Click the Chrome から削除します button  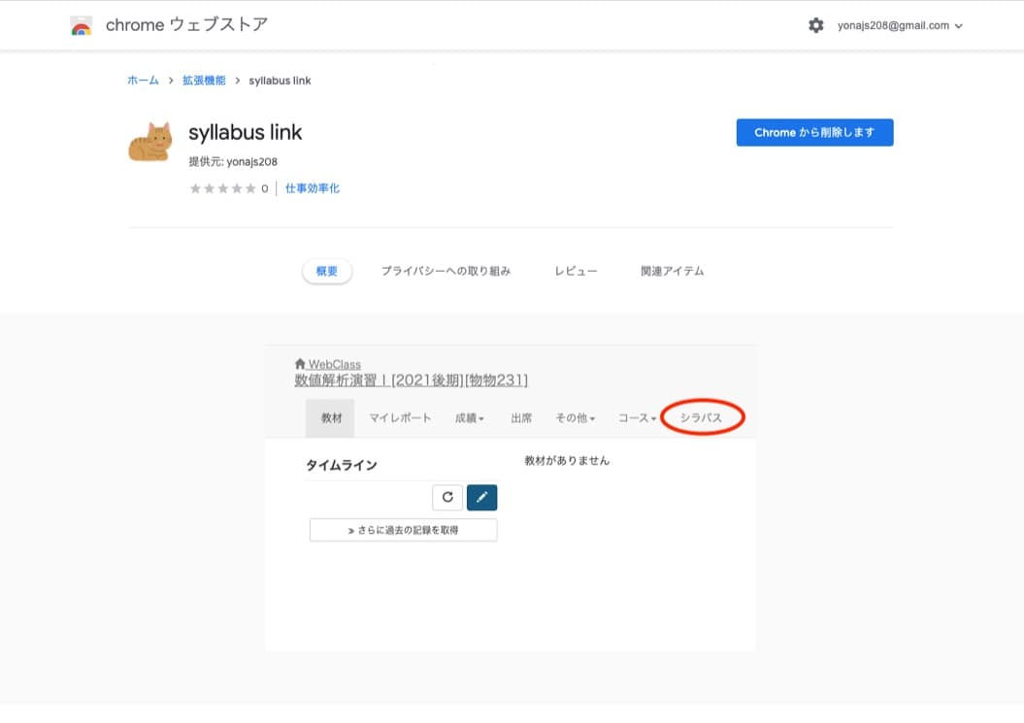(814, 133)
